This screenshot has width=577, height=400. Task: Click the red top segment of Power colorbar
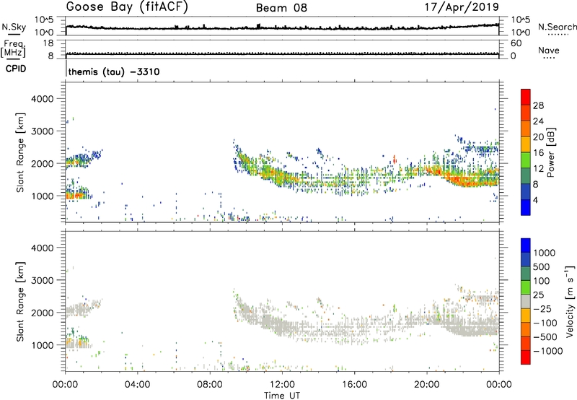point(526,97)
